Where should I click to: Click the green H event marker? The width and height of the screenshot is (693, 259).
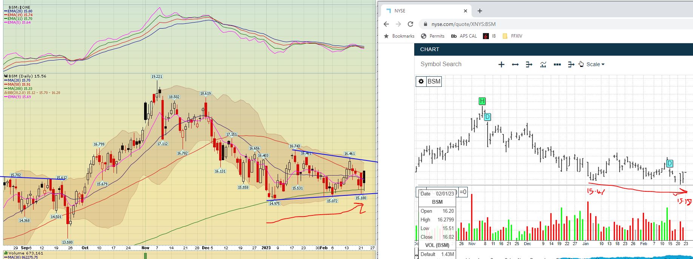pyautogui.click(x=482, y=101)
